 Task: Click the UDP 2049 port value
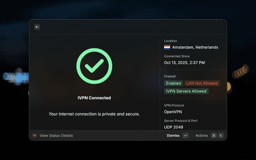pyautogui.click(x=173, y=127)
